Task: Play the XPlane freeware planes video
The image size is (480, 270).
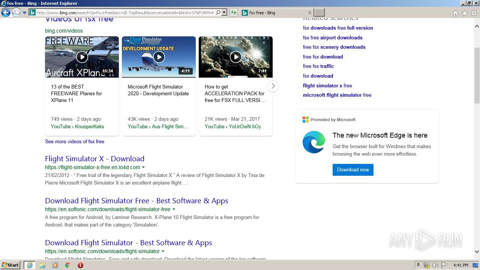Action: click(x=82, y=57)
